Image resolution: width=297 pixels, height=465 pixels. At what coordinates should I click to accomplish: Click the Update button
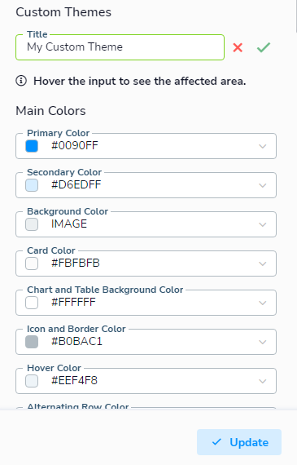tap(239, 442)
